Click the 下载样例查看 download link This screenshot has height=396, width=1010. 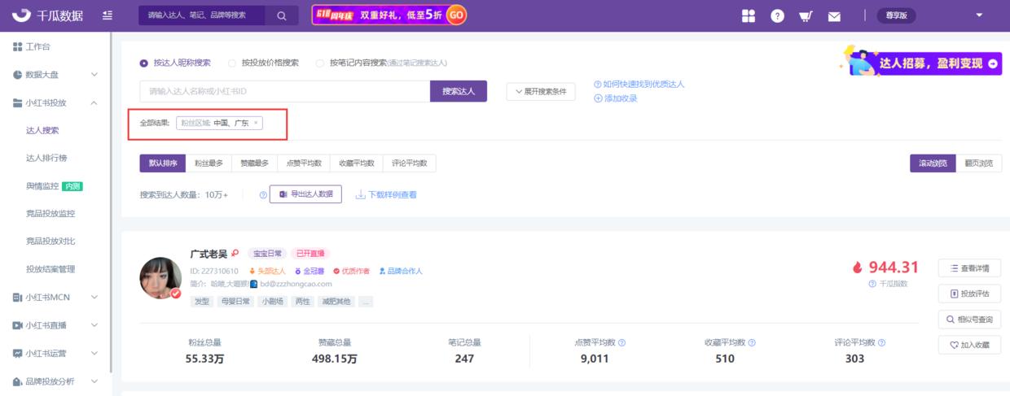[x=386, y=195]
